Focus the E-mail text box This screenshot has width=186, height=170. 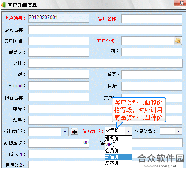(58, 86)
